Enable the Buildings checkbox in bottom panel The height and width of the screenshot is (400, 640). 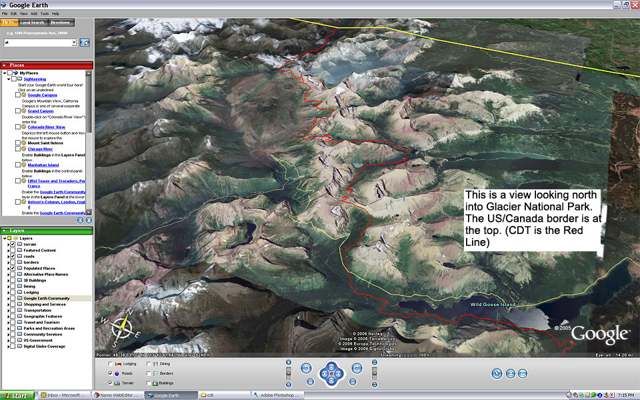tap(149, 383)
